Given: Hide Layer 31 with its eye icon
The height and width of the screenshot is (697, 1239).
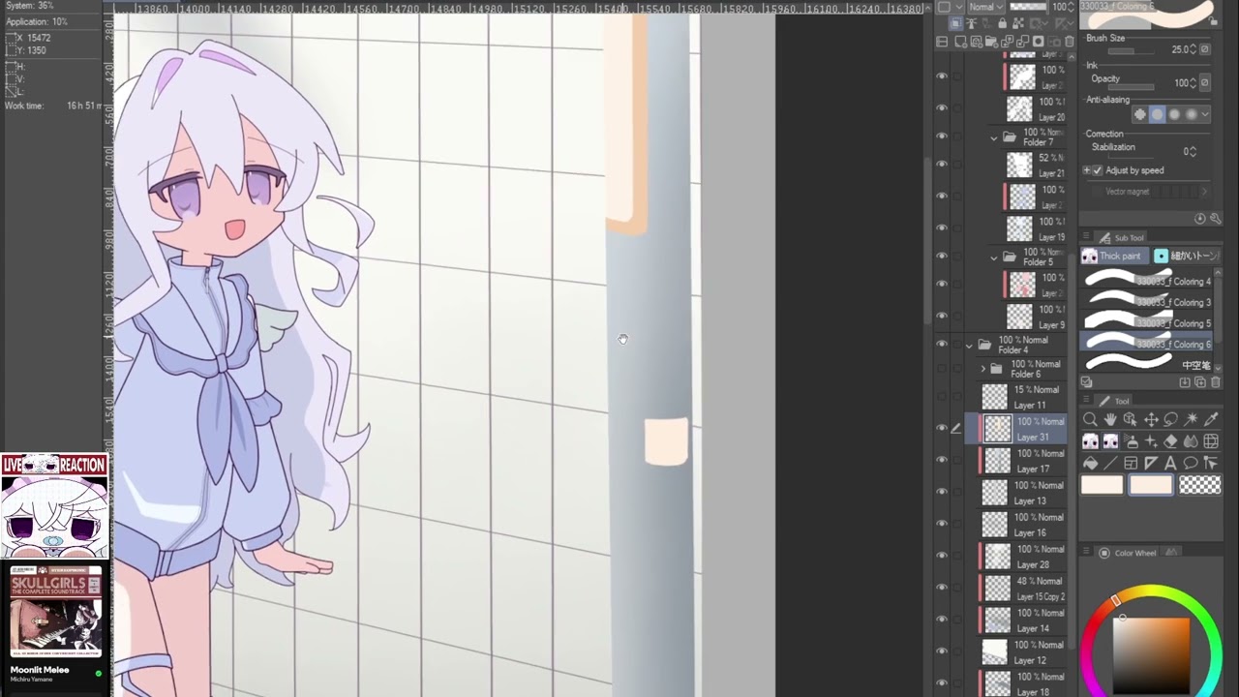Looking at the screenshot, I should (942, 428).
